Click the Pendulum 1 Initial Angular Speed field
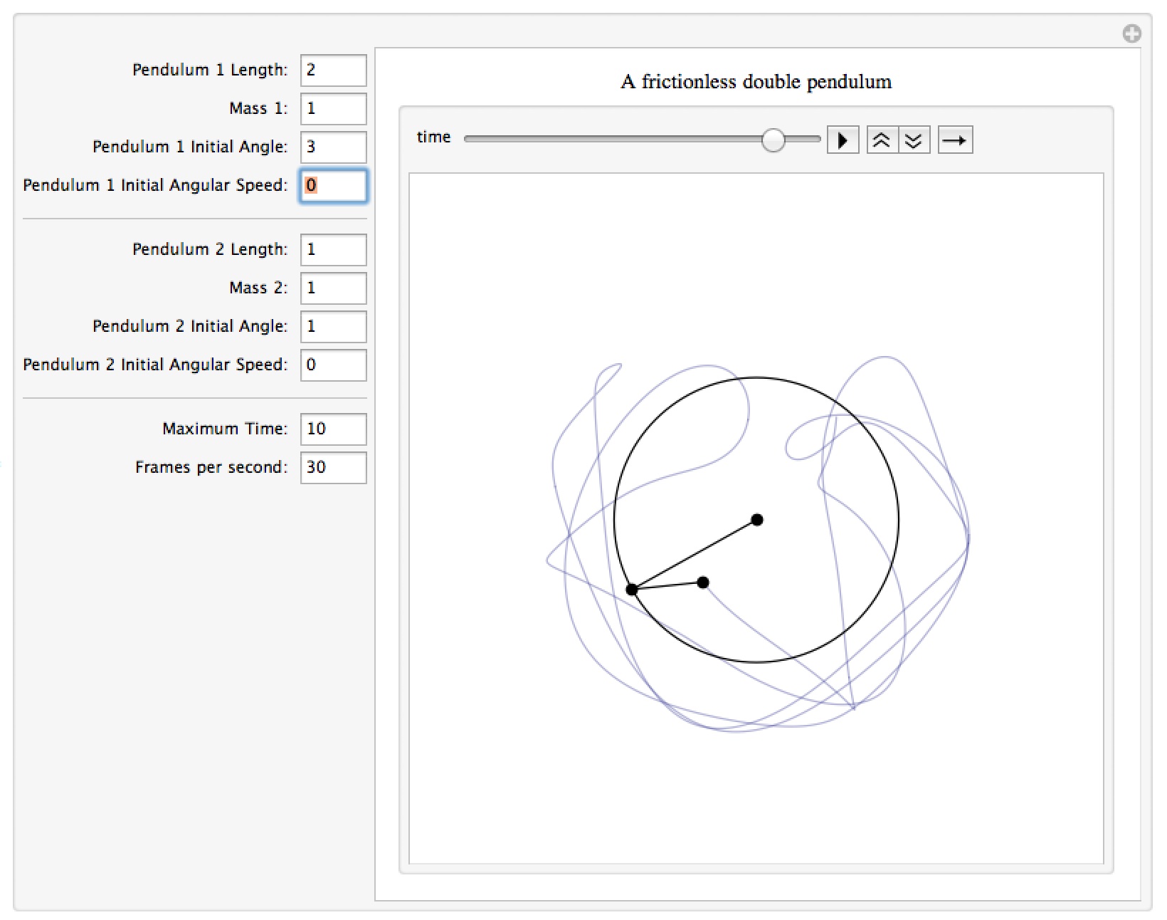1167x920 pixels. pyautogui.click(x=333, y=186)
